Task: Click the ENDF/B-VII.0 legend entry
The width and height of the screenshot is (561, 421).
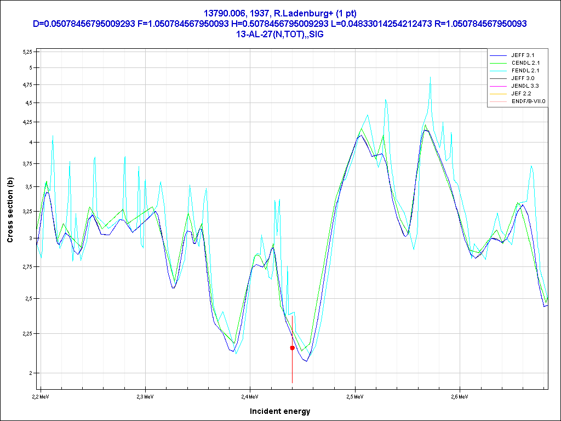Action: (x=528, y=101)
